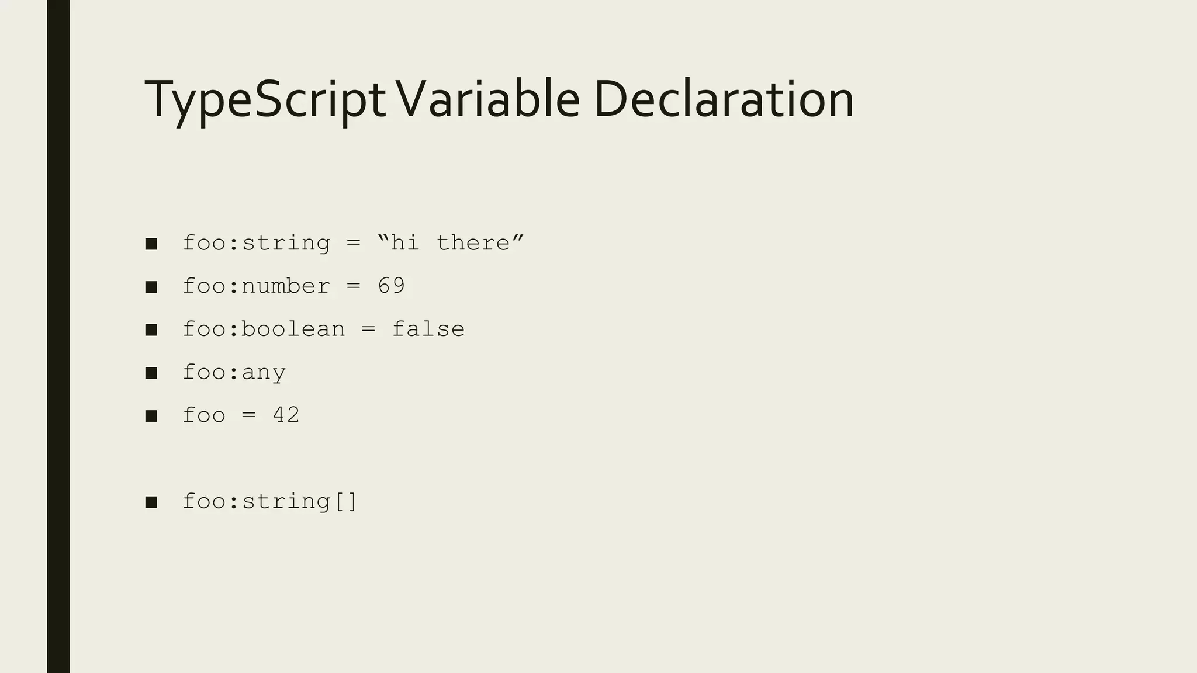Click the bullet next to foo:boolean = false
Screen dimensions: 1197x673
pos(151,330)
